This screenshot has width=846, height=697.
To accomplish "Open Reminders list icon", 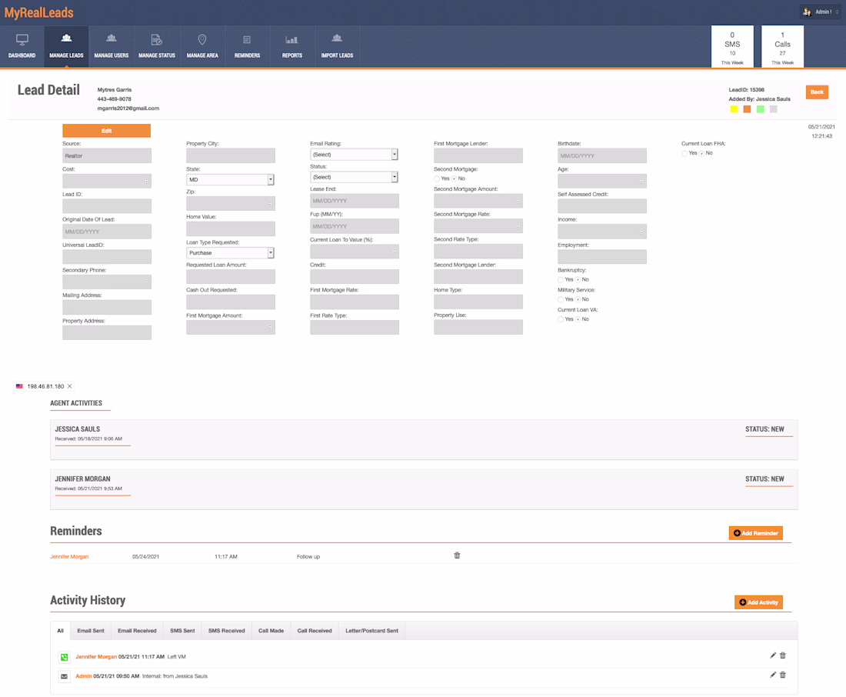I will [247, 39].
